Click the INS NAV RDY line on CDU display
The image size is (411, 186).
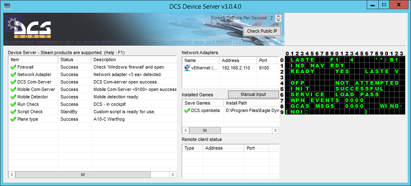pos(317,65)
